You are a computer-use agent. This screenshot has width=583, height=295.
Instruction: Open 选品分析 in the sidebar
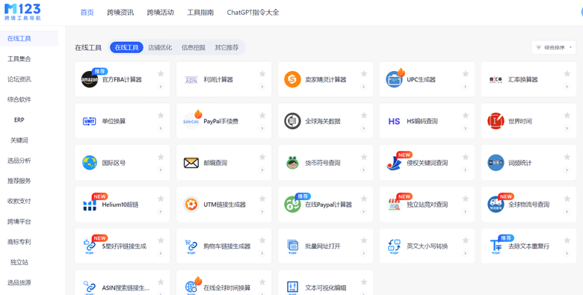(19, 161)
